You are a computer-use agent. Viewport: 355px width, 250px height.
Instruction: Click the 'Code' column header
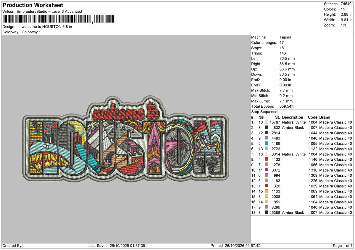tap(312, 117)
